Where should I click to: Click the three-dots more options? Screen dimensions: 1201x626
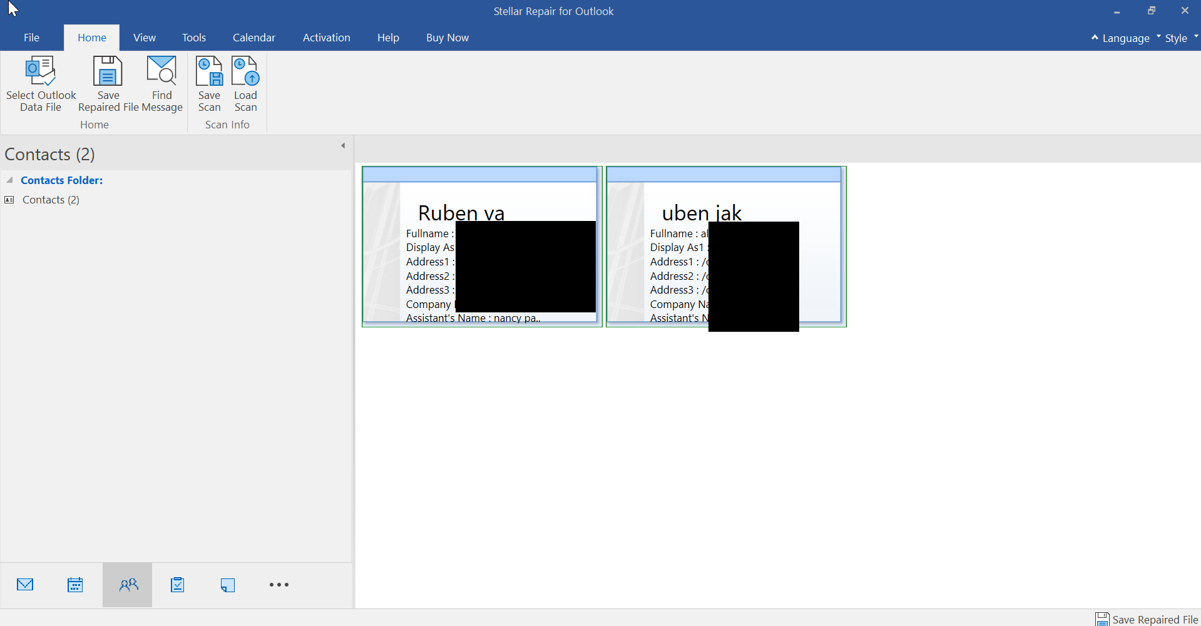coord(279,585)
